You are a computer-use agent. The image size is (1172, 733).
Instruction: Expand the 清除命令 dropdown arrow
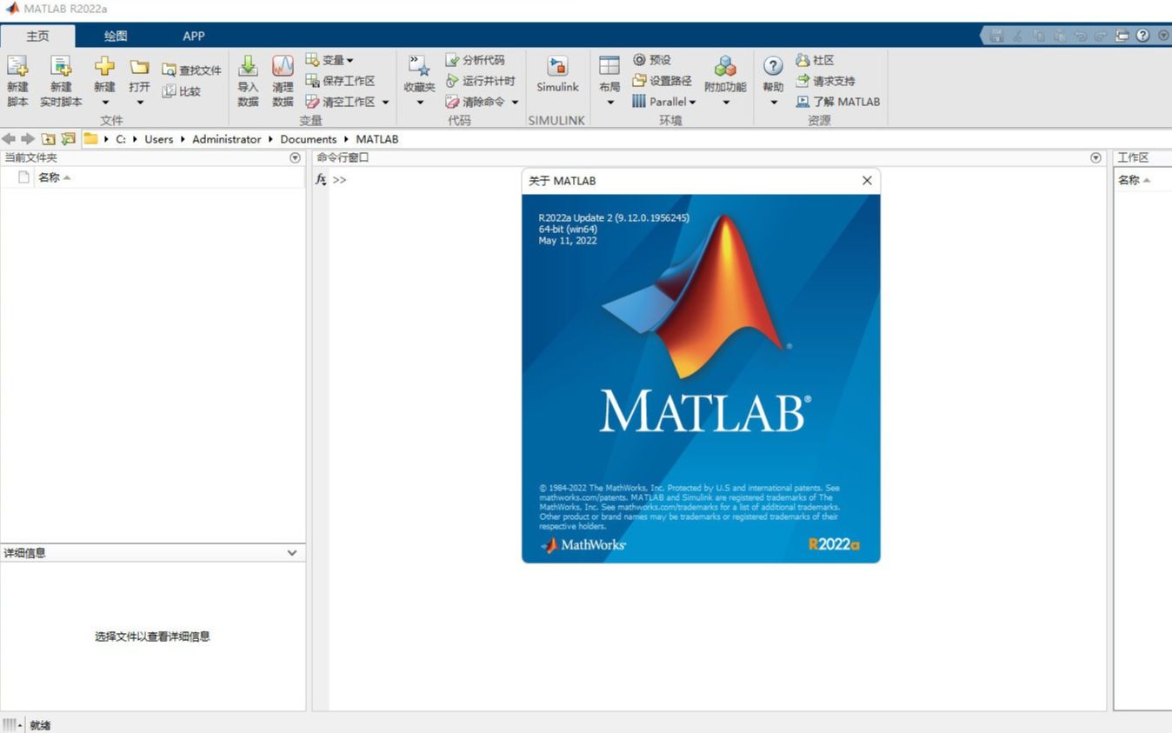[x=515, y=103]
